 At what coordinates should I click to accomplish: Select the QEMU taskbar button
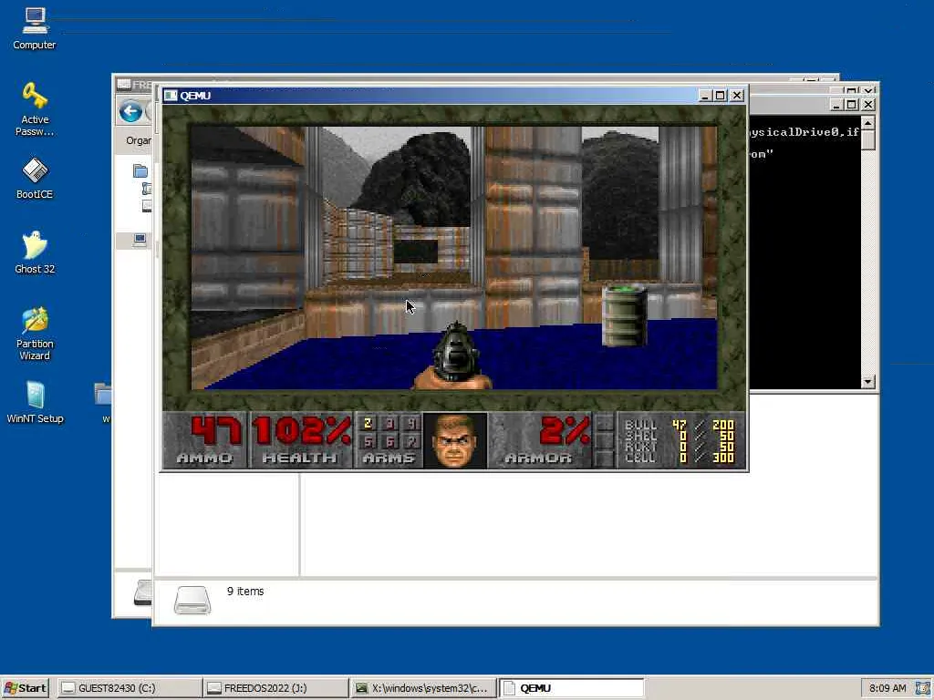point(571,688)
